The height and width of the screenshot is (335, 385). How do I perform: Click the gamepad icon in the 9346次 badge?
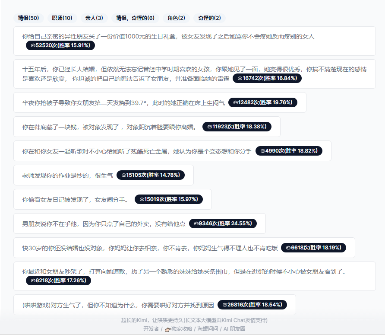click(196, 223)
